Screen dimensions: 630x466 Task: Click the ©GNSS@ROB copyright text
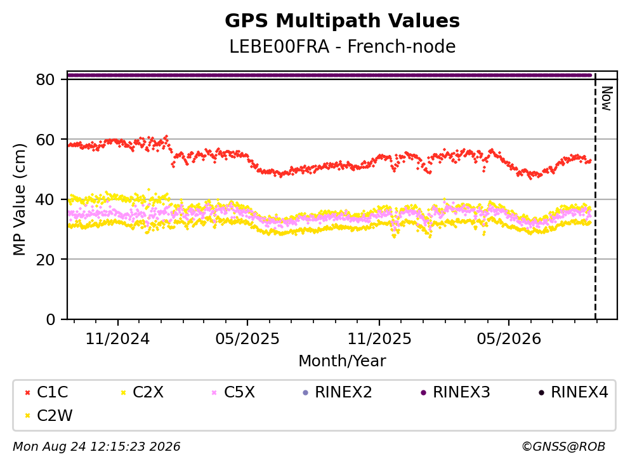point(563,447)
